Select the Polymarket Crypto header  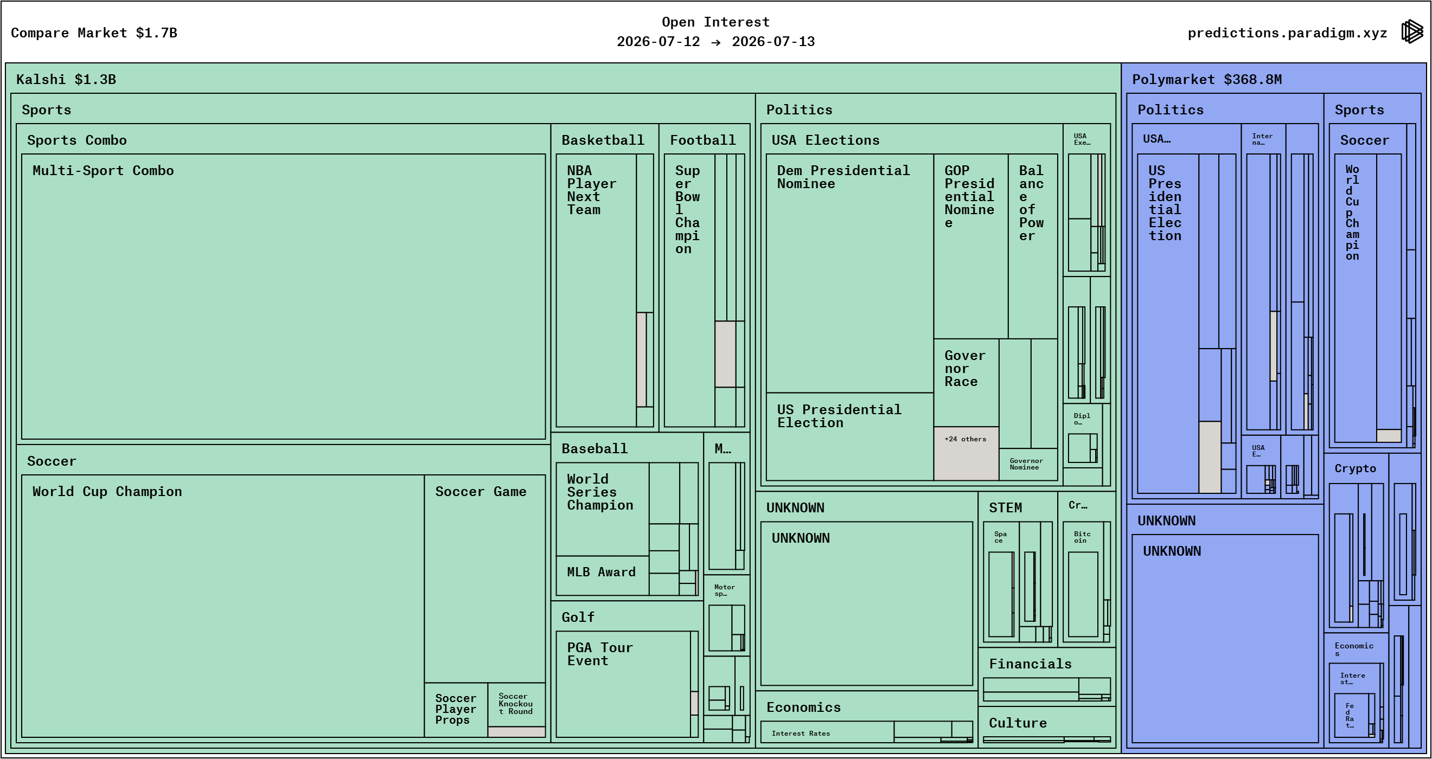point(1356,468)
